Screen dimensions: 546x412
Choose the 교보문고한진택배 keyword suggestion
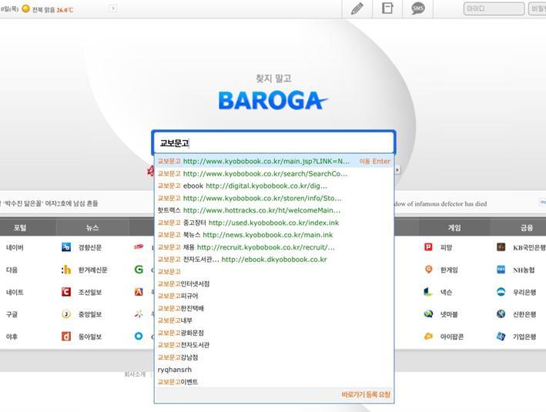[x=274, y=308]
